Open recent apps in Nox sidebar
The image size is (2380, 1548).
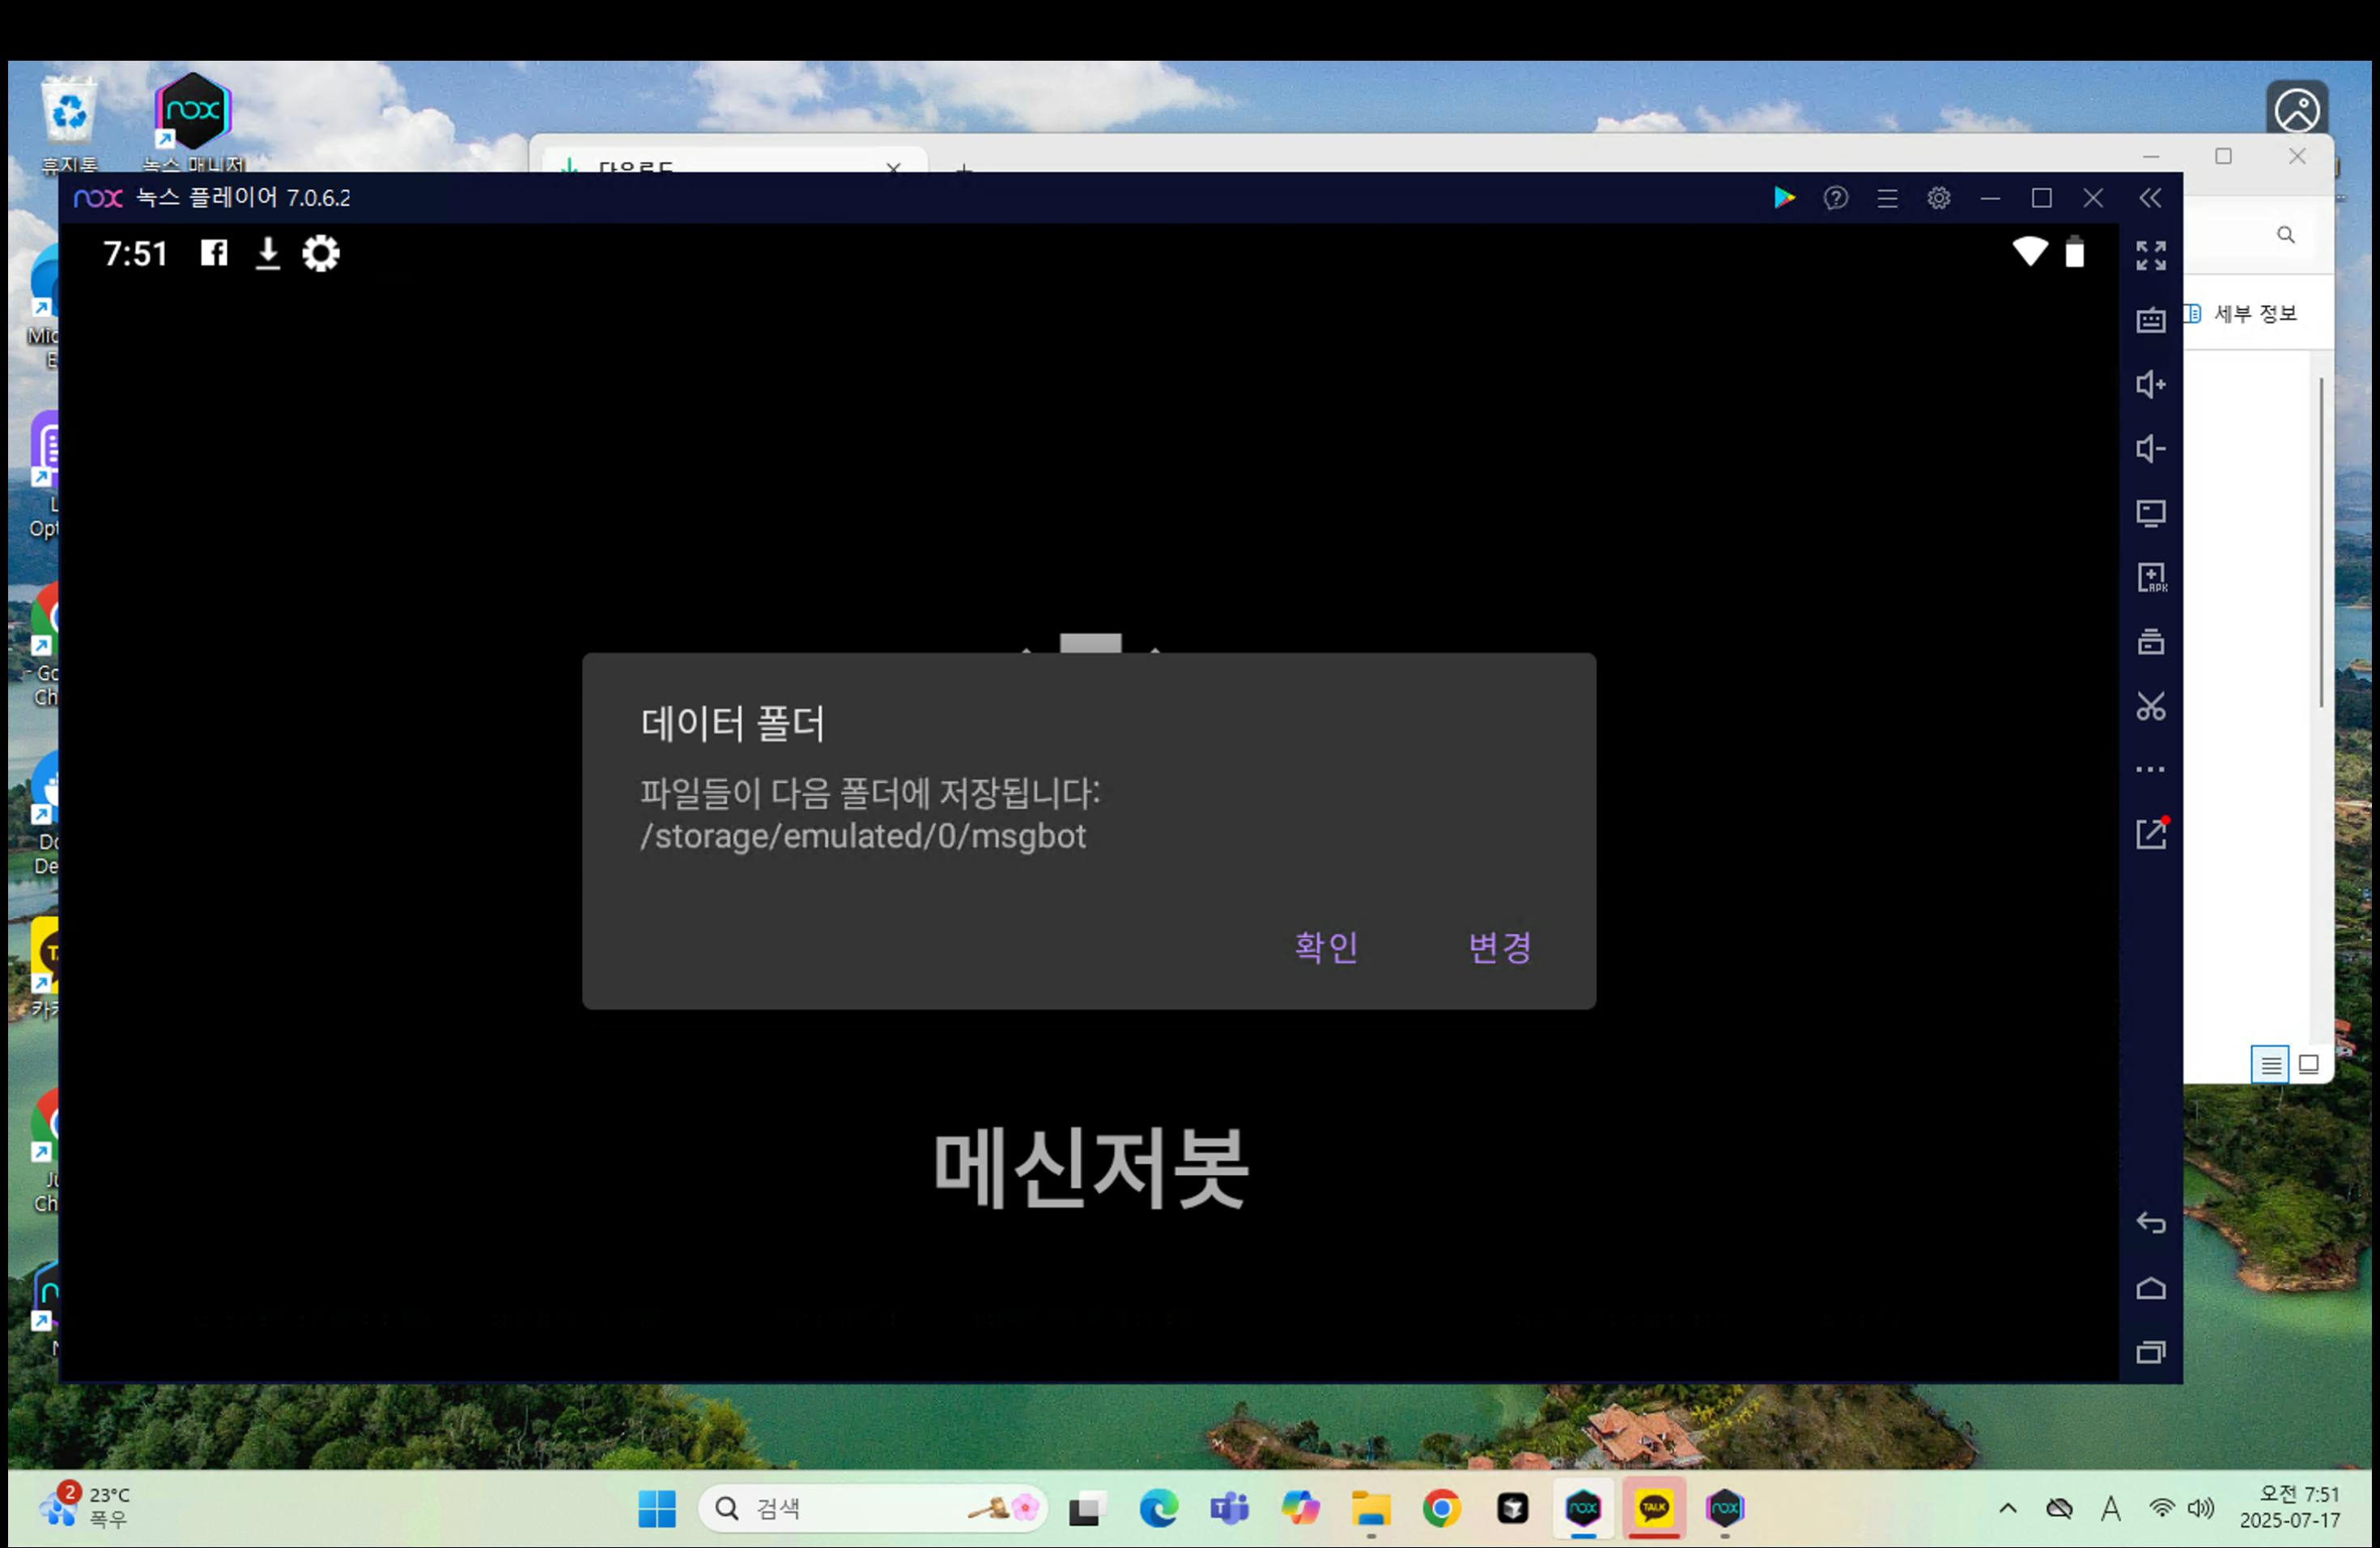[x=2150, y=1352]
